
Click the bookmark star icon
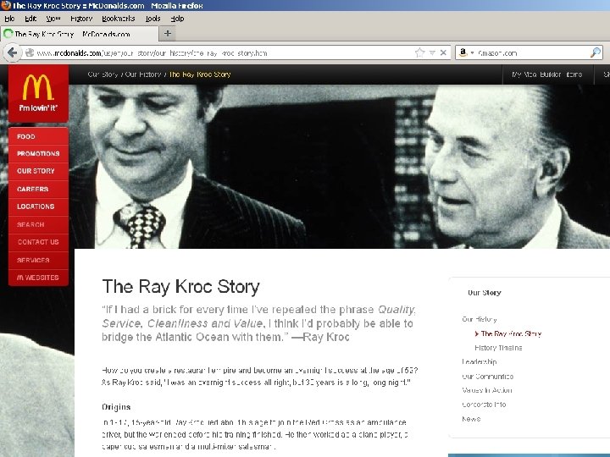click(419, 52)
